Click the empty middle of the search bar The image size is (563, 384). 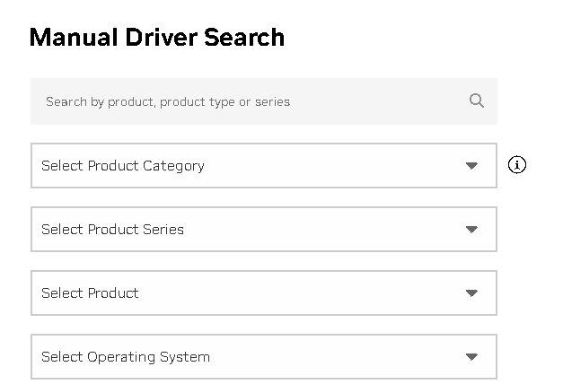377,101
